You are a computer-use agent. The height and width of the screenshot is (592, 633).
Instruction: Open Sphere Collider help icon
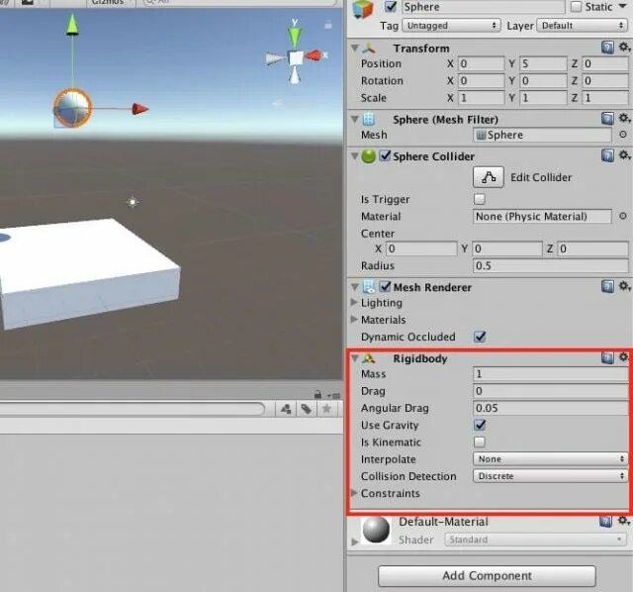(x=607, y=155)
